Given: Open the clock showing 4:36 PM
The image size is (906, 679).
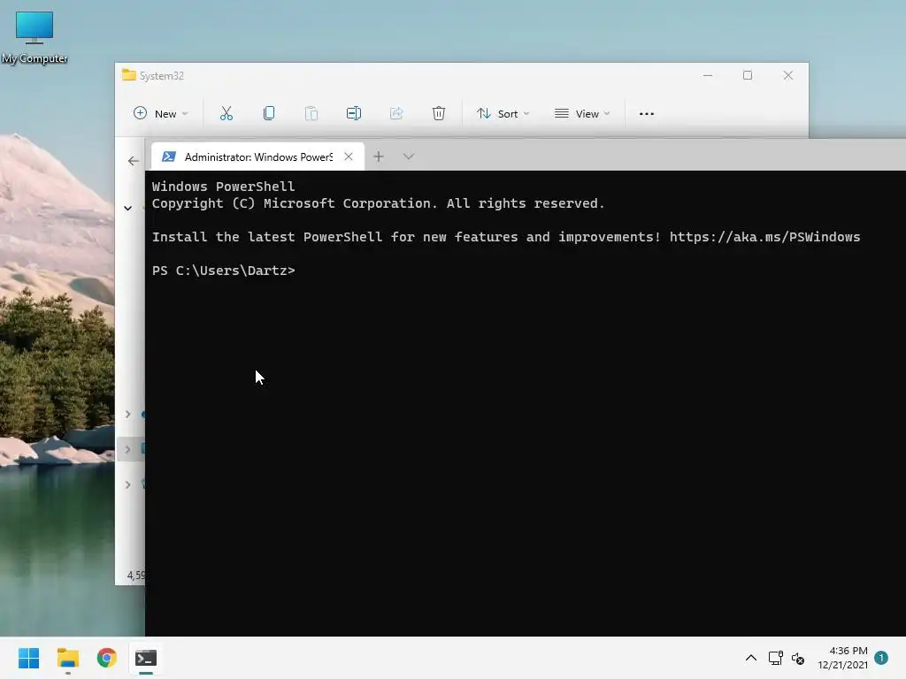Looking at the screenshot, I should pyautogui.click(x=842, y=658).
